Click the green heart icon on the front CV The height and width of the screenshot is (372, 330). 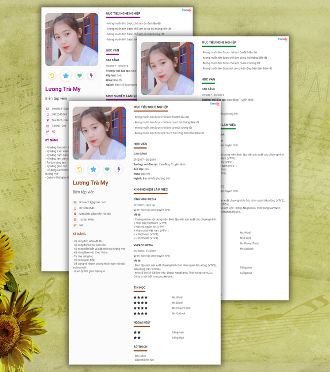(x=107, y=170)
